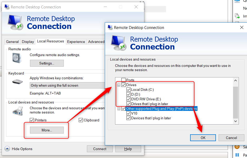Switch to the General tab
Screen dimensions: 247x158
pyautogui.click(x=12, y=42)
